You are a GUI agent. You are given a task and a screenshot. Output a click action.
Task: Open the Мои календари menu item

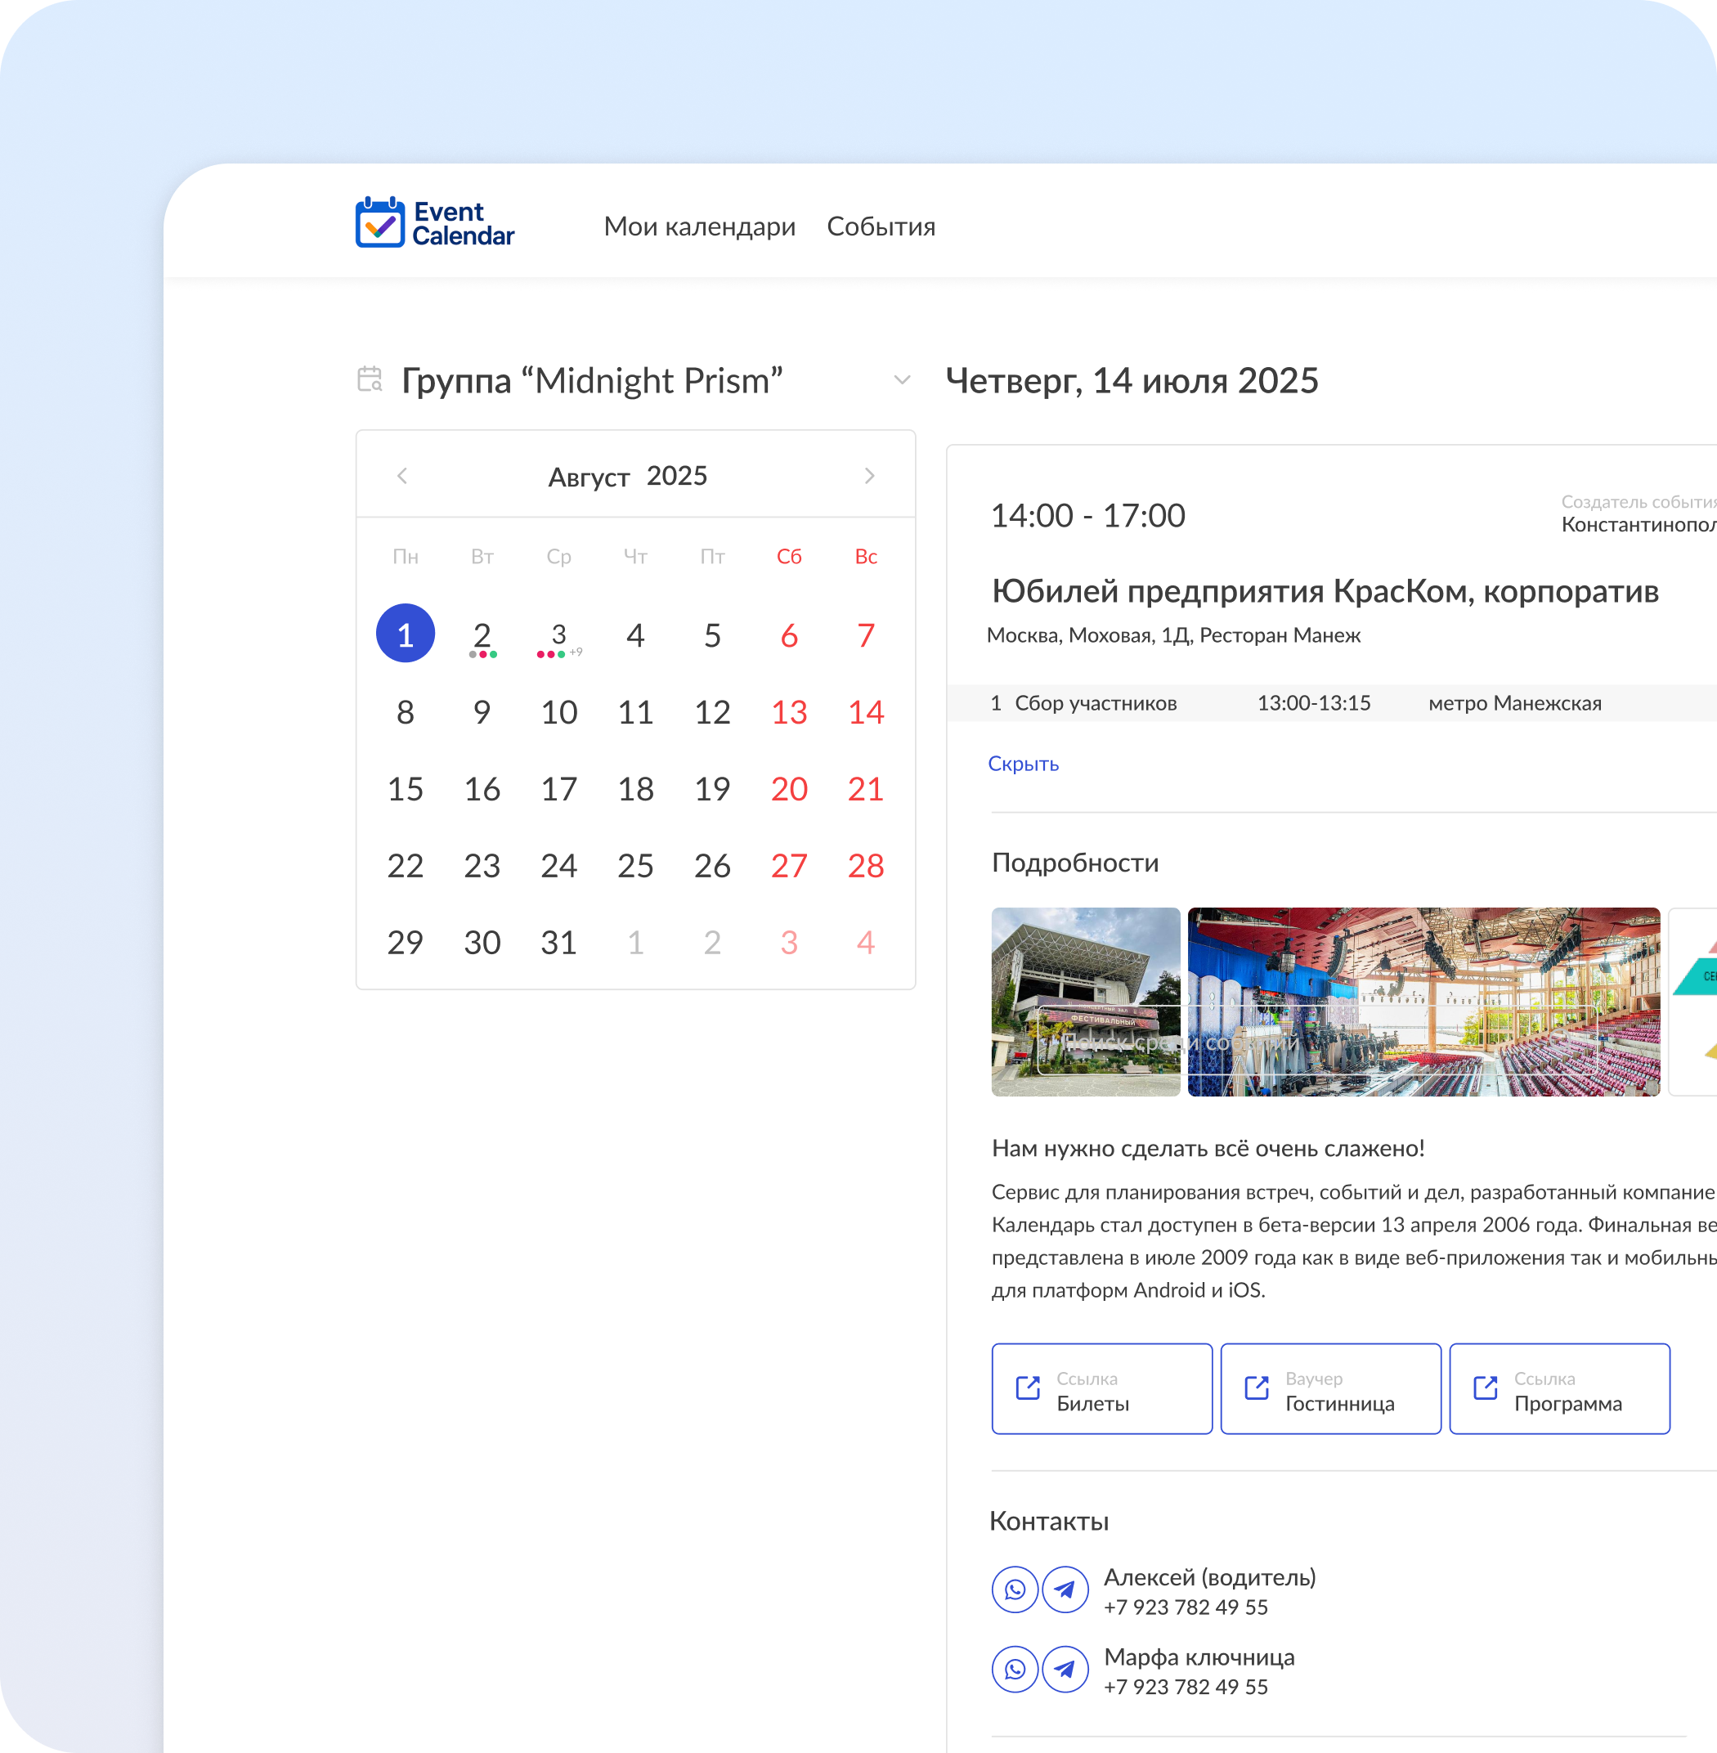[x=699, y=226]
